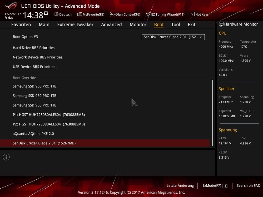Click the MyFavorite list icon
Screen dimensions: 263x197
pos(80,14)
